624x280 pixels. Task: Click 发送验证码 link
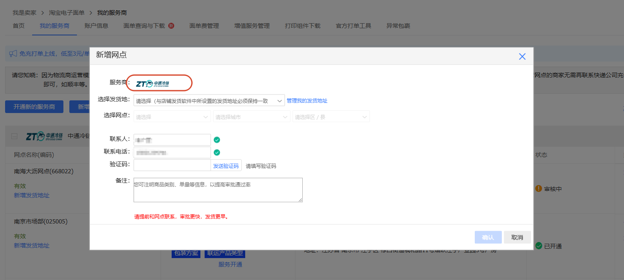click(x=226, y=166)
